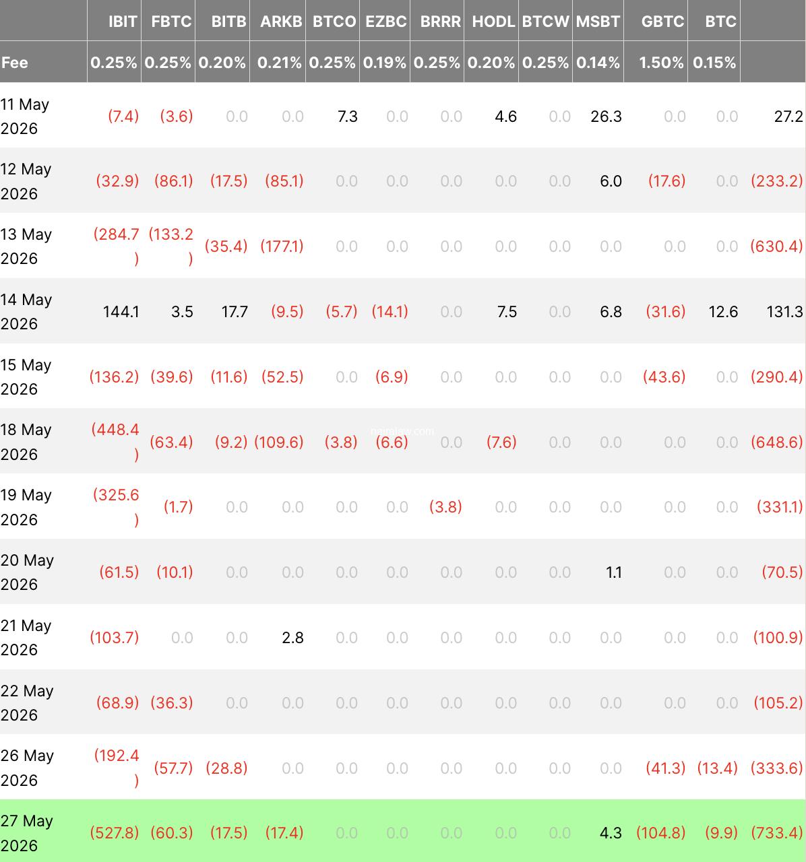806x862 pixels.
Task: Select the Fee row label
Action: tap(15, 63)
